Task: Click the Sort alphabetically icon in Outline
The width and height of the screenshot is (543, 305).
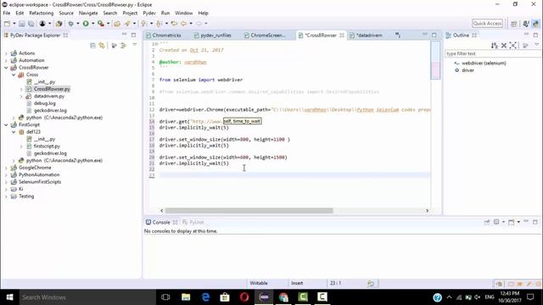Action: click(x=494, y=45)
